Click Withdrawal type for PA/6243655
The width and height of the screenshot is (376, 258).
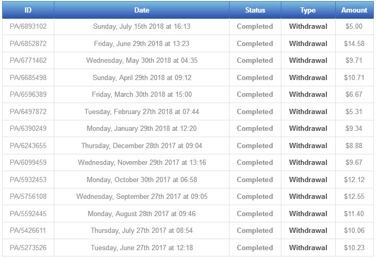coord(308,145)
